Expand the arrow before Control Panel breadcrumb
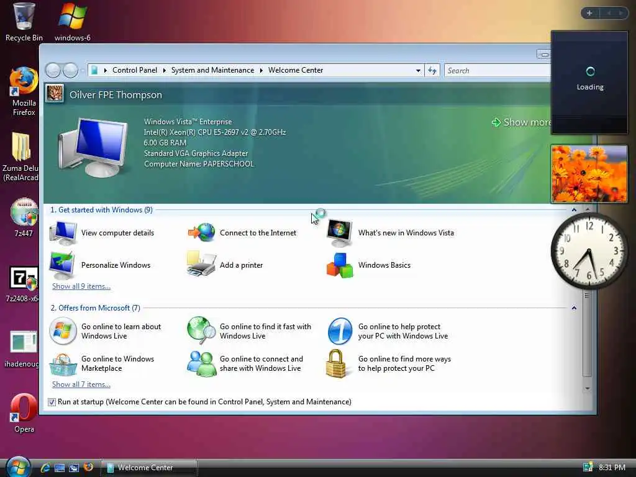This screenshot has width=636, height=477. [106, 71]
